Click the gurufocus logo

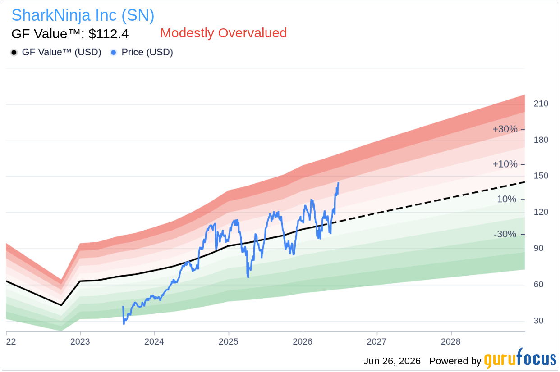[520, 359]
